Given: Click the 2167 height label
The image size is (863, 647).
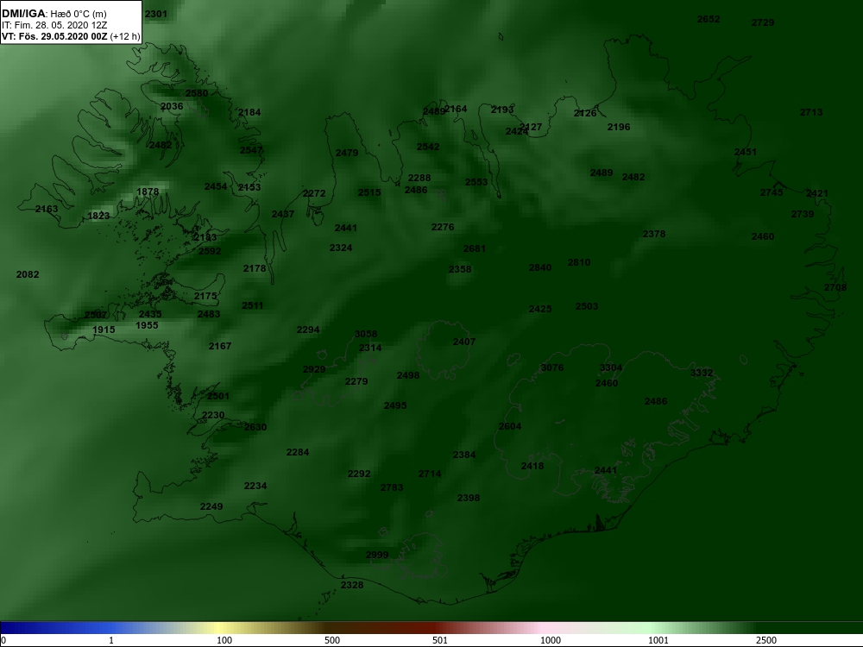Looking at the screenshot, I should (220, 346).
